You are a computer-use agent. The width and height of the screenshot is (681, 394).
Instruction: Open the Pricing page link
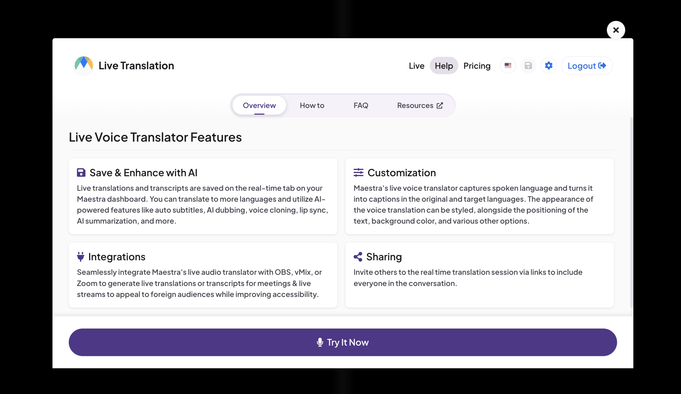[477, 66]
